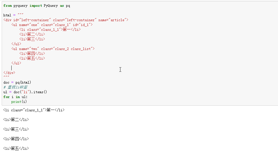Click the closing </div> tag line
This screenshot has height=152, width=278.
[9, 73]
